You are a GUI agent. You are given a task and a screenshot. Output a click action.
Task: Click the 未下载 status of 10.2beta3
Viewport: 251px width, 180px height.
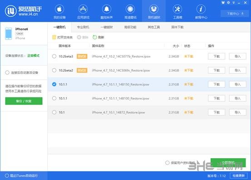click(x=189, y=57)
